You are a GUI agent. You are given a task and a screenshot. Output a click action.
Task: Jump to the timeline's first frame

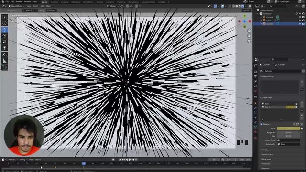pyautogui.click(x=120, y=160)
